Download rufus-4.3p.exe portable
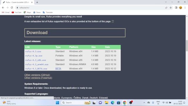The height and width of the screenshot is (106, 188). [34, 56]
